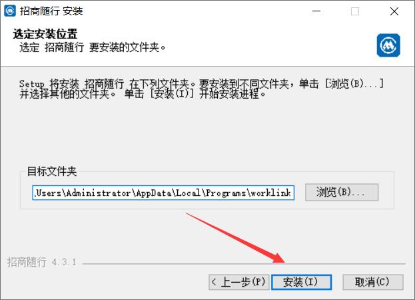Click the 招商随行 title bar app icon
The height and width of the screenshot is (300, 415).
[x=10, y=11]
